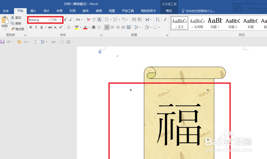Activate the Format Painter (格式刷)
The width and height of the screenshot is (267, 159).
point(18,29)
